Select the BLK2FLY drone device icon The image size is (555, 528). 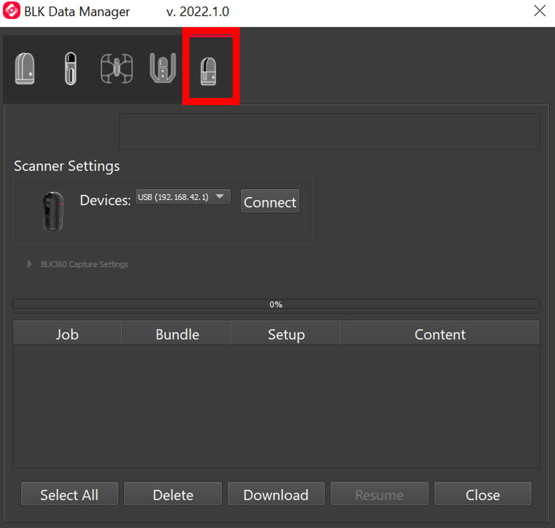[116, 68]
